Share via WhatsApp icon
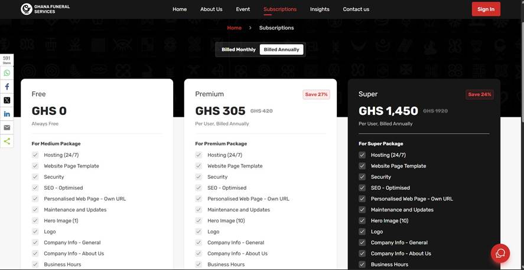 (6, 73)
